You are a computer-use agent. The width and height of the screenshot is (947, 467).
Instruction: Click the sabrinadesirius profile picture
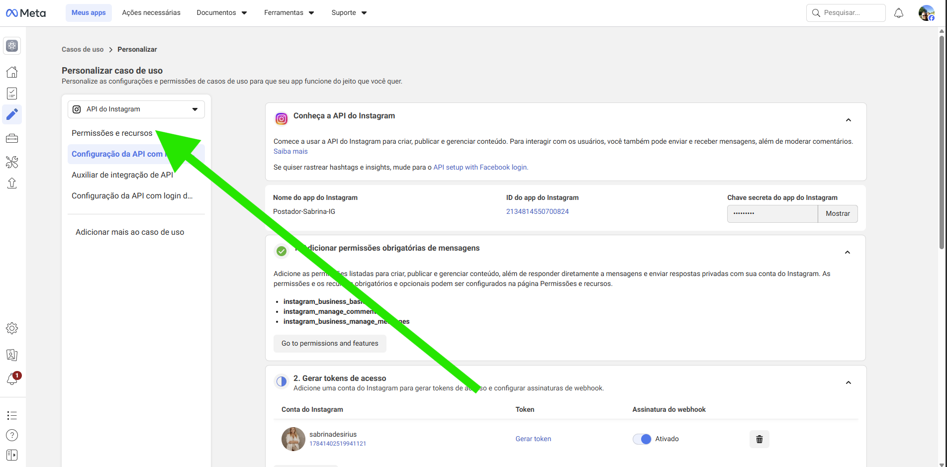click(x=293, y=439)
